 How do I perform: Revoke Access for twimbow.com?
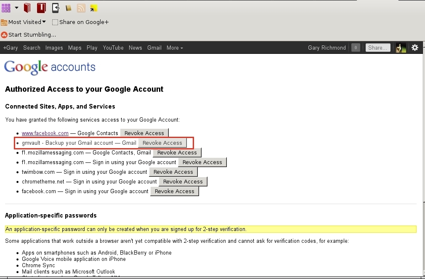[173, 172]
